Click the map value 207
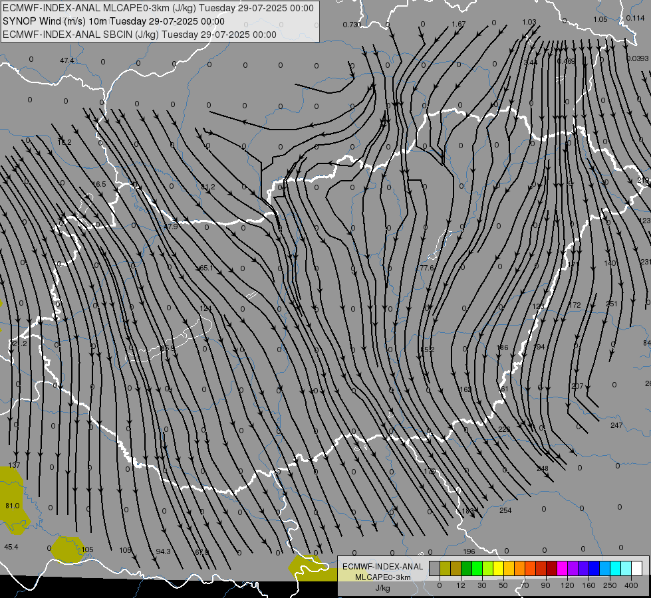Screen dimensions: 651x598 click(577, 386)
